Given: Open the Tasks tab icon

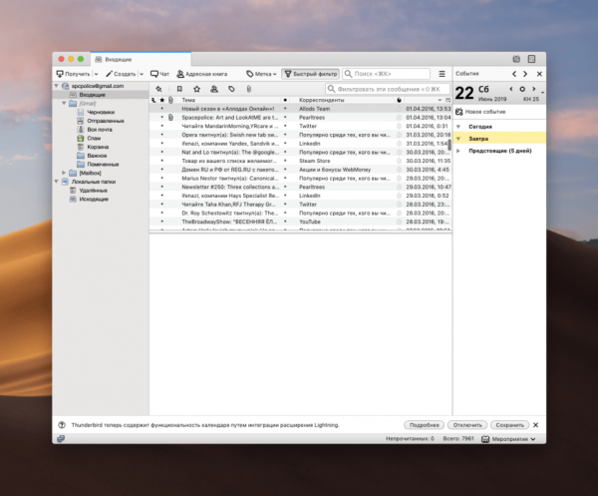Looking at the screenshot, I should (x=531, y=59).
